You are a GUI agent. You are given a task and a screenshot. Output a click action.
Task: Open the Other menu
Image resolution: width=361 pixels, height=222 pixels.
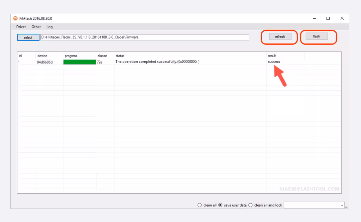click(x=36, y=27)
